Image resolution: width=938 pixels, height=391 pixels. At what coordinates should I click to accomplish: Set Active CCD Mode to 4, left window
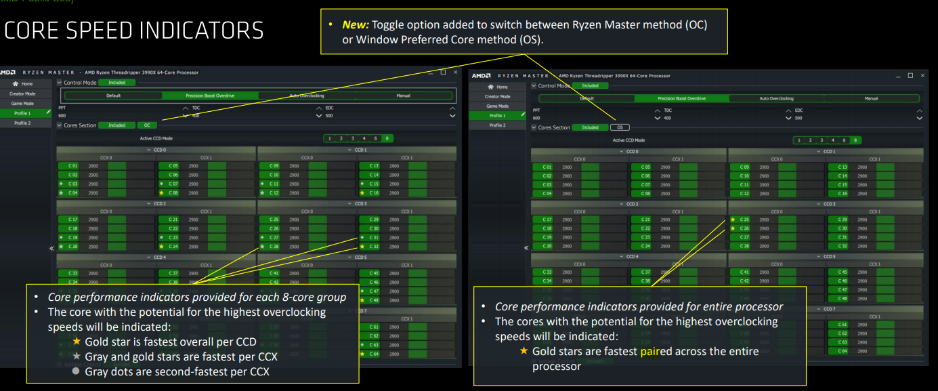[364, 138]
